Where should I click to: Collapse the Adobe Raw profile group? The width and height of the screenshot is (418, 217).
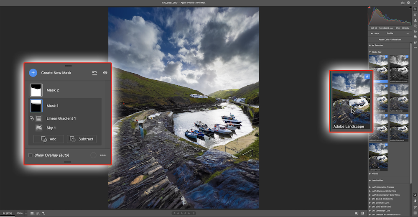click(370, 52)
